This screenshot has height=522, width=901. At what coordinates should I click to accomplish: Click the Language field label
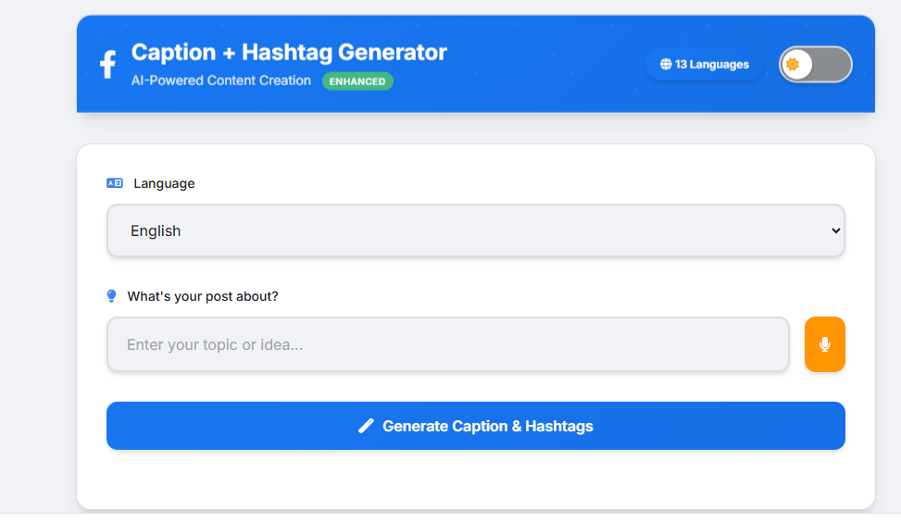[x=164, y=183]
